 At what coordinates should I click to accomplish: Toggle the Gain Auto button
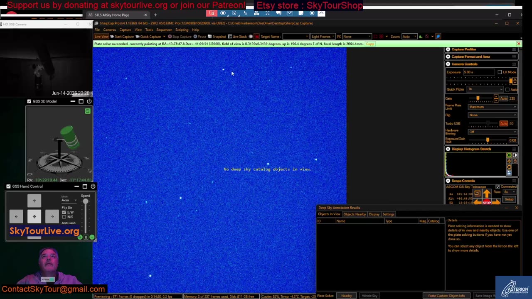pyautogui.click(x=504, y=98)
